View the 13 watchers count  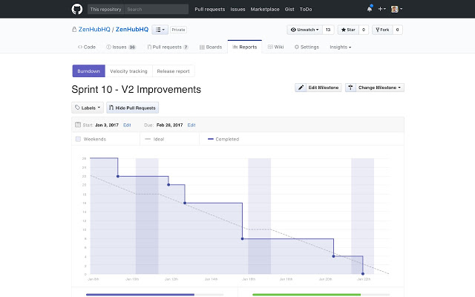pos(328,30)
